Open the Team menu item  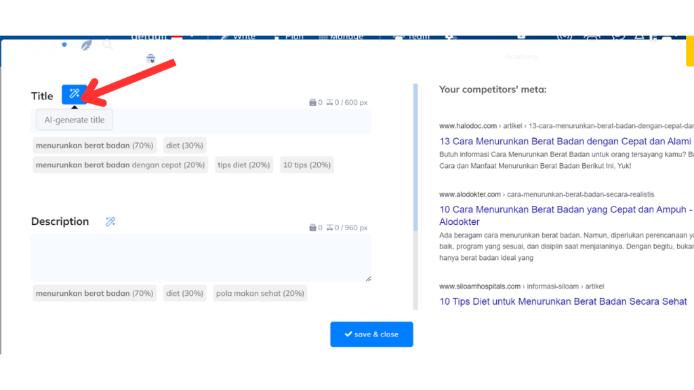click(415, 36)
